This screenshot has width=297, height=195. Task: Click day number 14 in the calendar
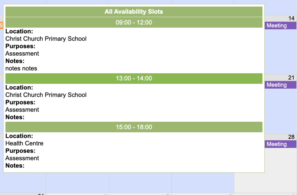pyautogui.click(x=291, y=19)
